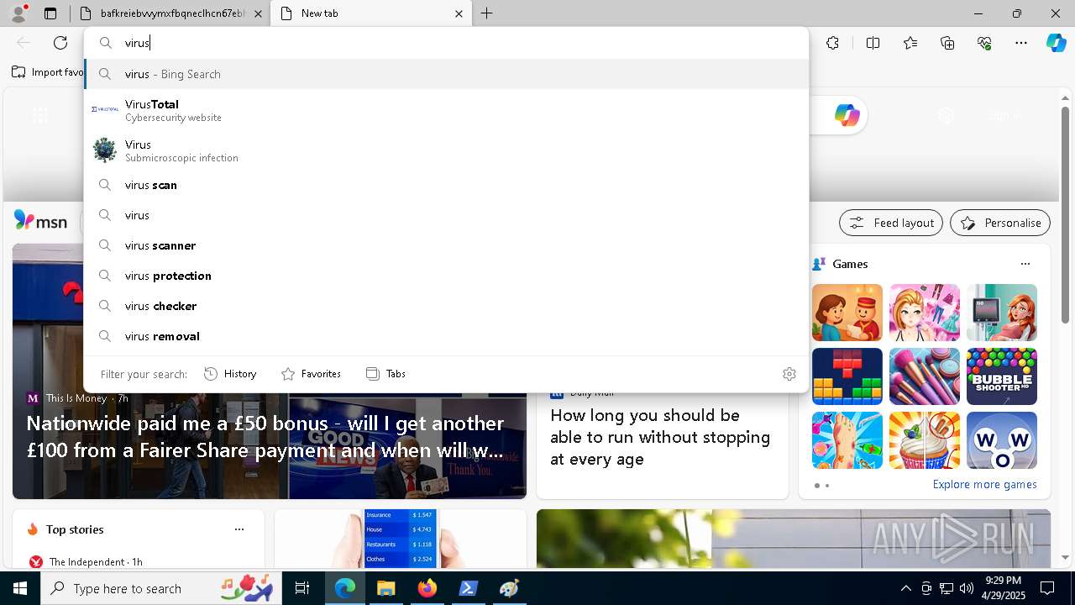
Task: Open Browser essentials heart icon
Action: (x=984, y=43)
